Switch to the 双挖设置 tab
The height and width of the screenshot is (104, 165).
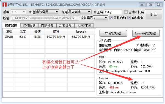coord(47,25)
